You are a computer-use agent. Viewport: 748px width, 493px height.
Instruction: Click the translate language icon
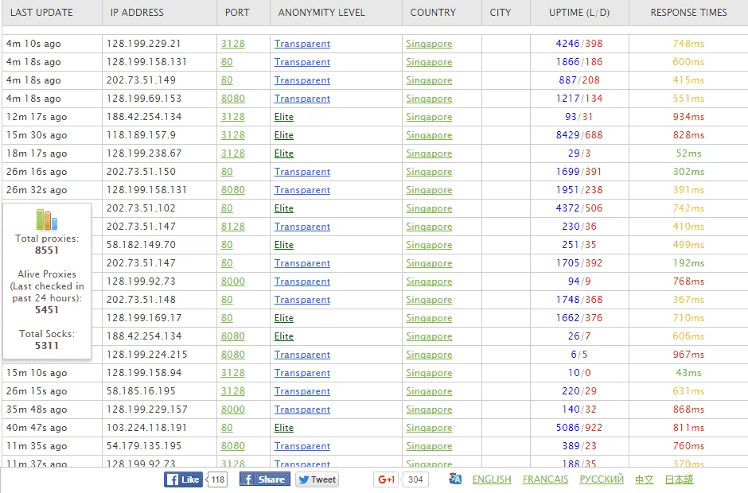(x=456, y=479)
